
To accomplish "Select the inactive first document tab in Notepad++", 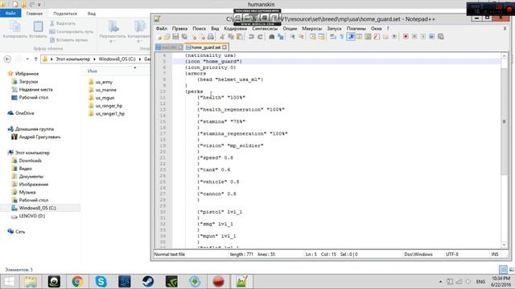I will pyautogui.click(x=169, y=47).
